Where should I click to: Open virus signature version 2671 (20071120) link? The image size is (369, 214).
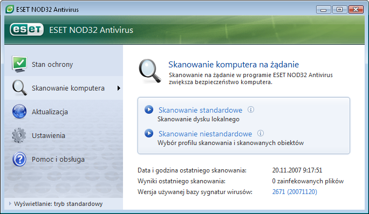click(295, 192)
